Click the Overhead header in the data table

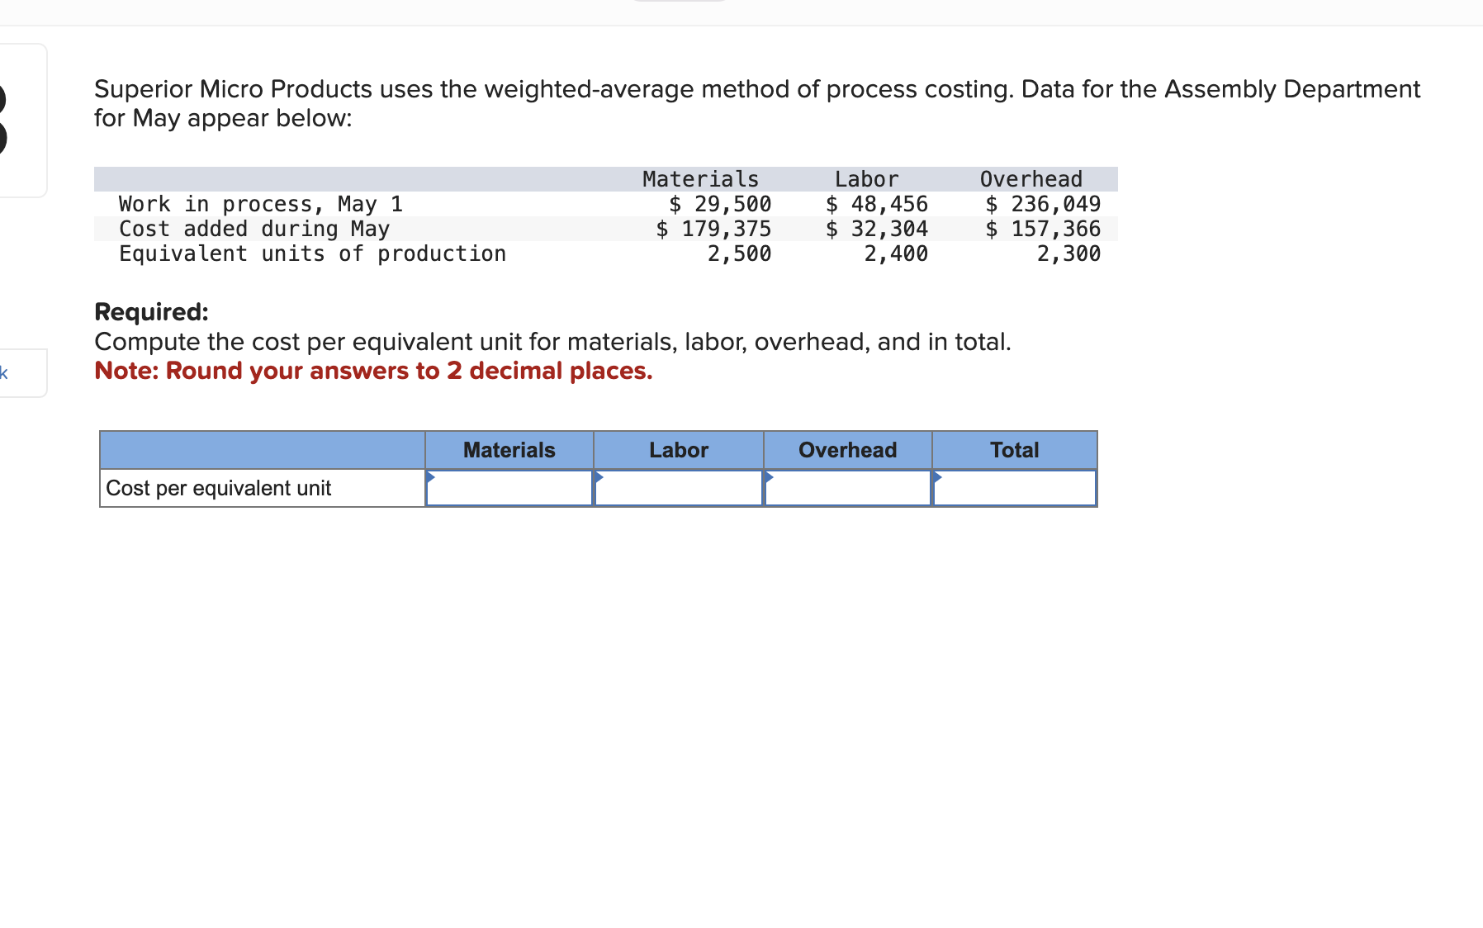[1031, 179]
